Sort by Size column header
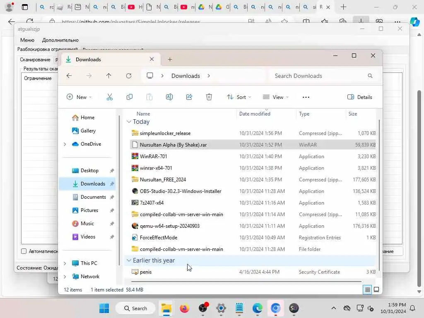The width and height of the screenshot is (424, 318). click(x=353, y=114)
